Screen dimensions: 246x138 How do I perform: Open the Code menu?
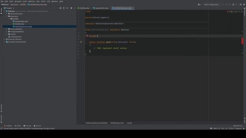(x=25, y=2)
